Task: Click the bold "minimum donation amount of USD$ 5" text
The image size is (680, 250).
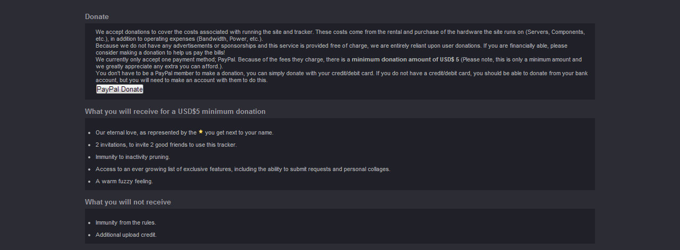Action: (405, 59)
